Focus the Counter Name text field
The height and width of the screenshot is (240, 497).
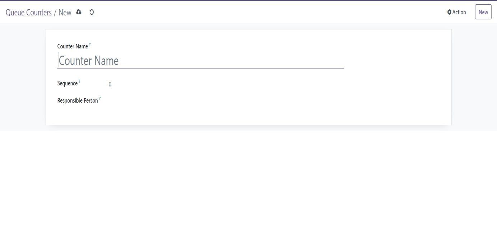(x=201, y=61)
